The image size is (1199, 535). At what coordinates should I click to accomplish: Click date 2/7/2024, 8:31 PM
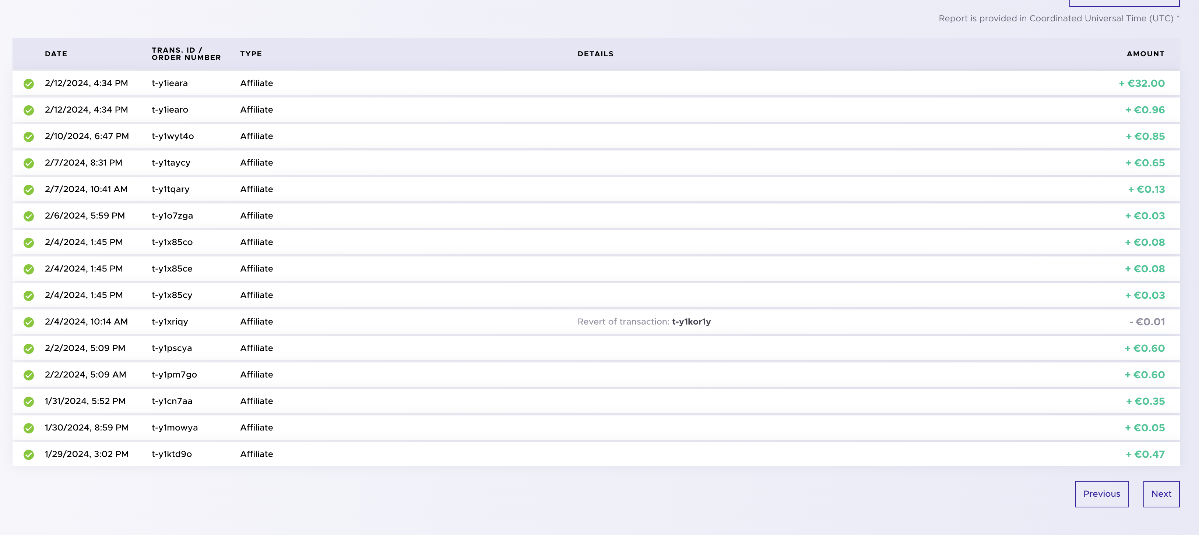click(x=83, y=163)
